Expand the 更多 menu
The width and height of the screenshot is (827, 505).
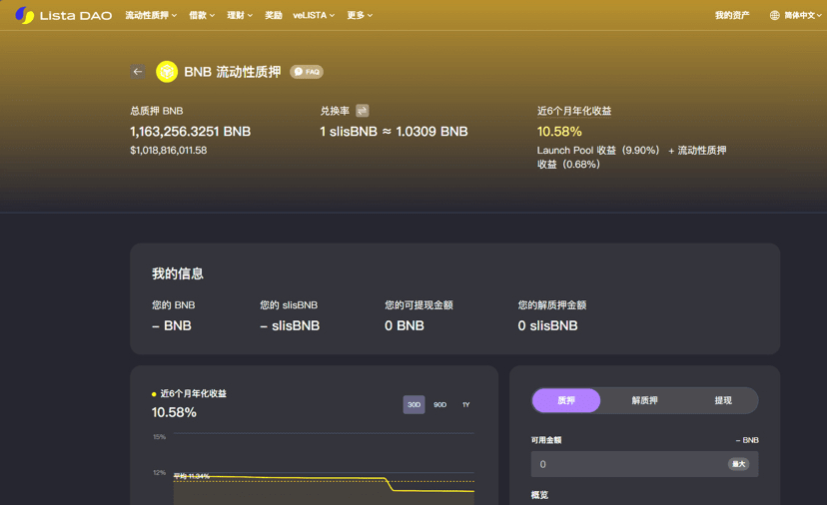coord(360,15)
